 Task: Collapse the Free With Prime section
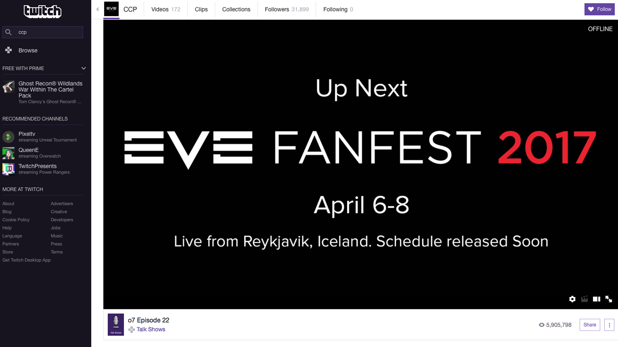(84, 68)
